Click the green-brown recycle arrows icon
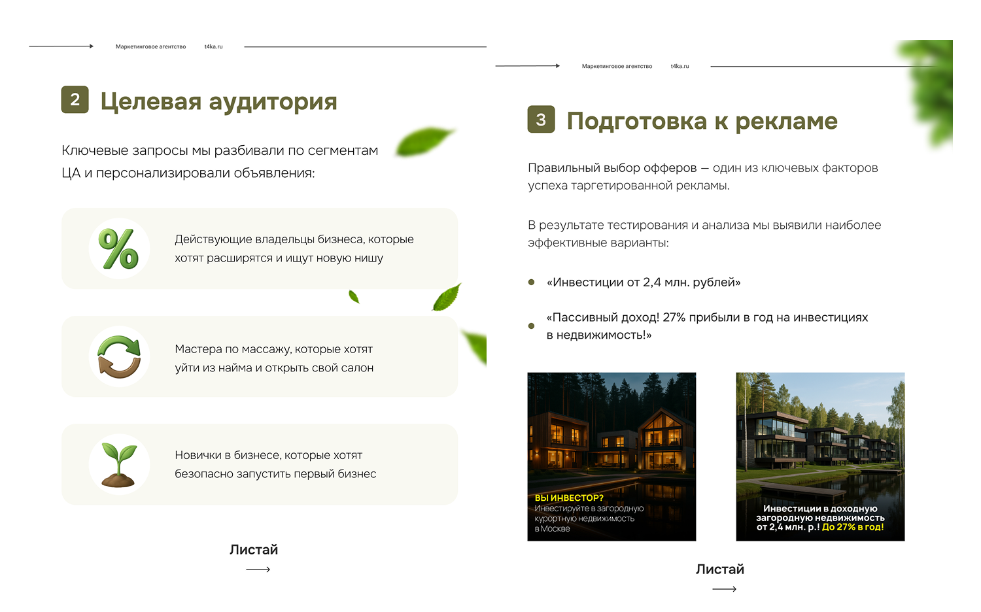This screenshot has width=981, height=612. tap(119, 356)
